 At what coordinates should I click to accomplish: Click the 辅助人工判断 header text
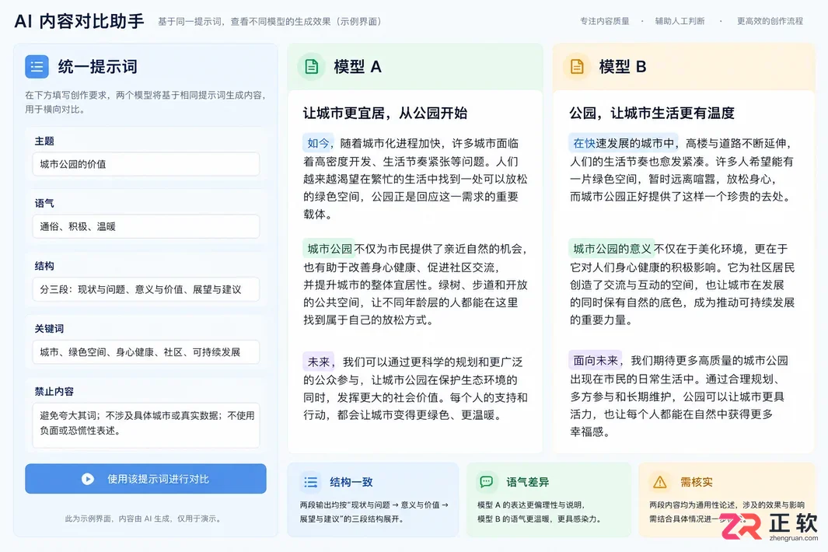[680, 21]
